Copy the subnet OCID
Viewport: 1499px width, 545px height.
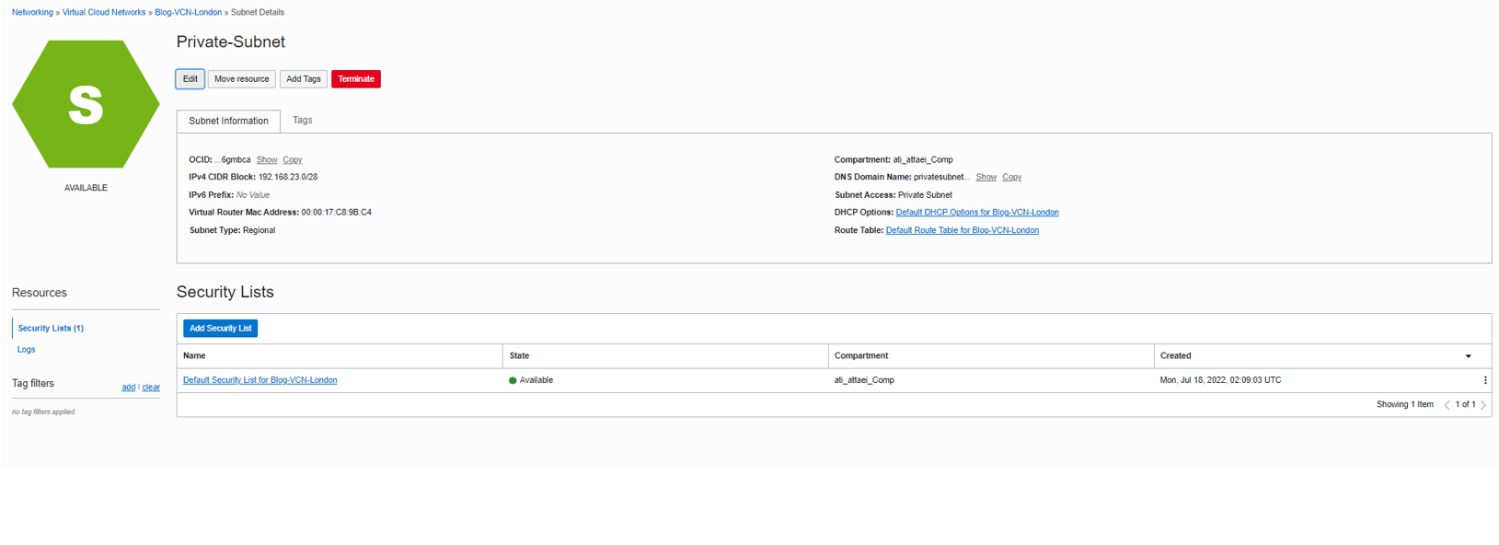click(x=292, y=160)
